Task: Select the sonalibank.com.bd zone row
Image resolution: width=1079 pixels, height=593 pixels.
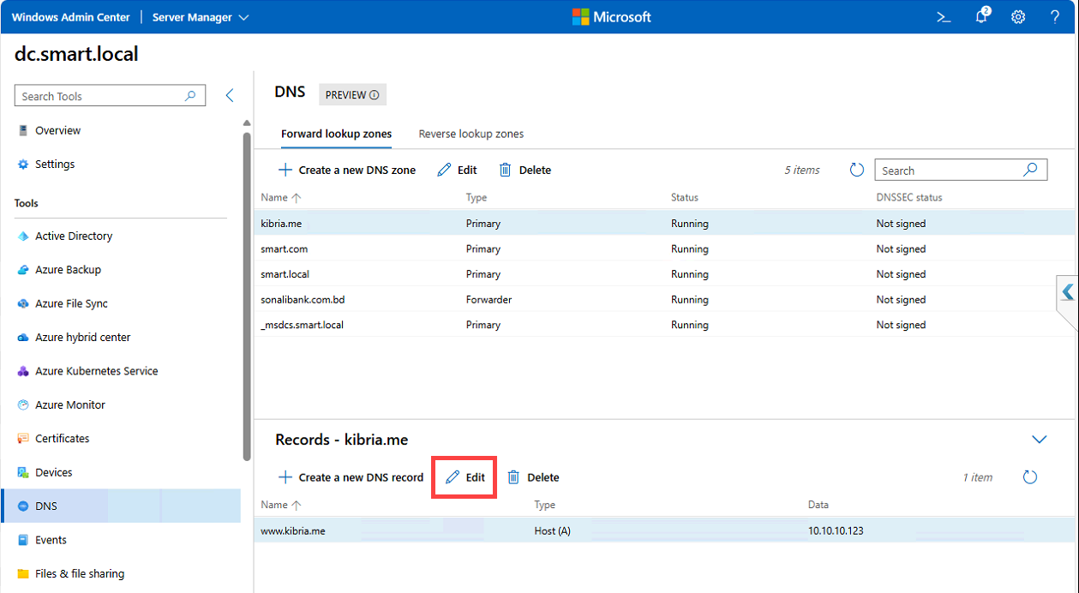Action: click(x=664, y=299)
